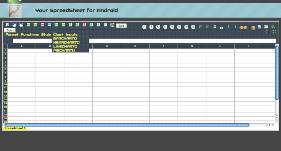The height and width of the screenshot is (151, 281).
Task: Collapse the open Chart menu
Action: tap(58, 34)
